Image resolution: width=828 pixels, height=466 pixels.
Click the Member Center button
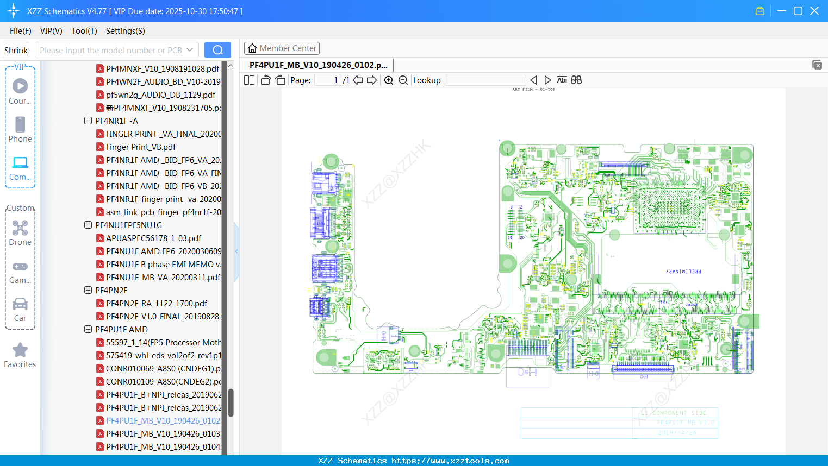pyautogui.click(x=282, y=48)
